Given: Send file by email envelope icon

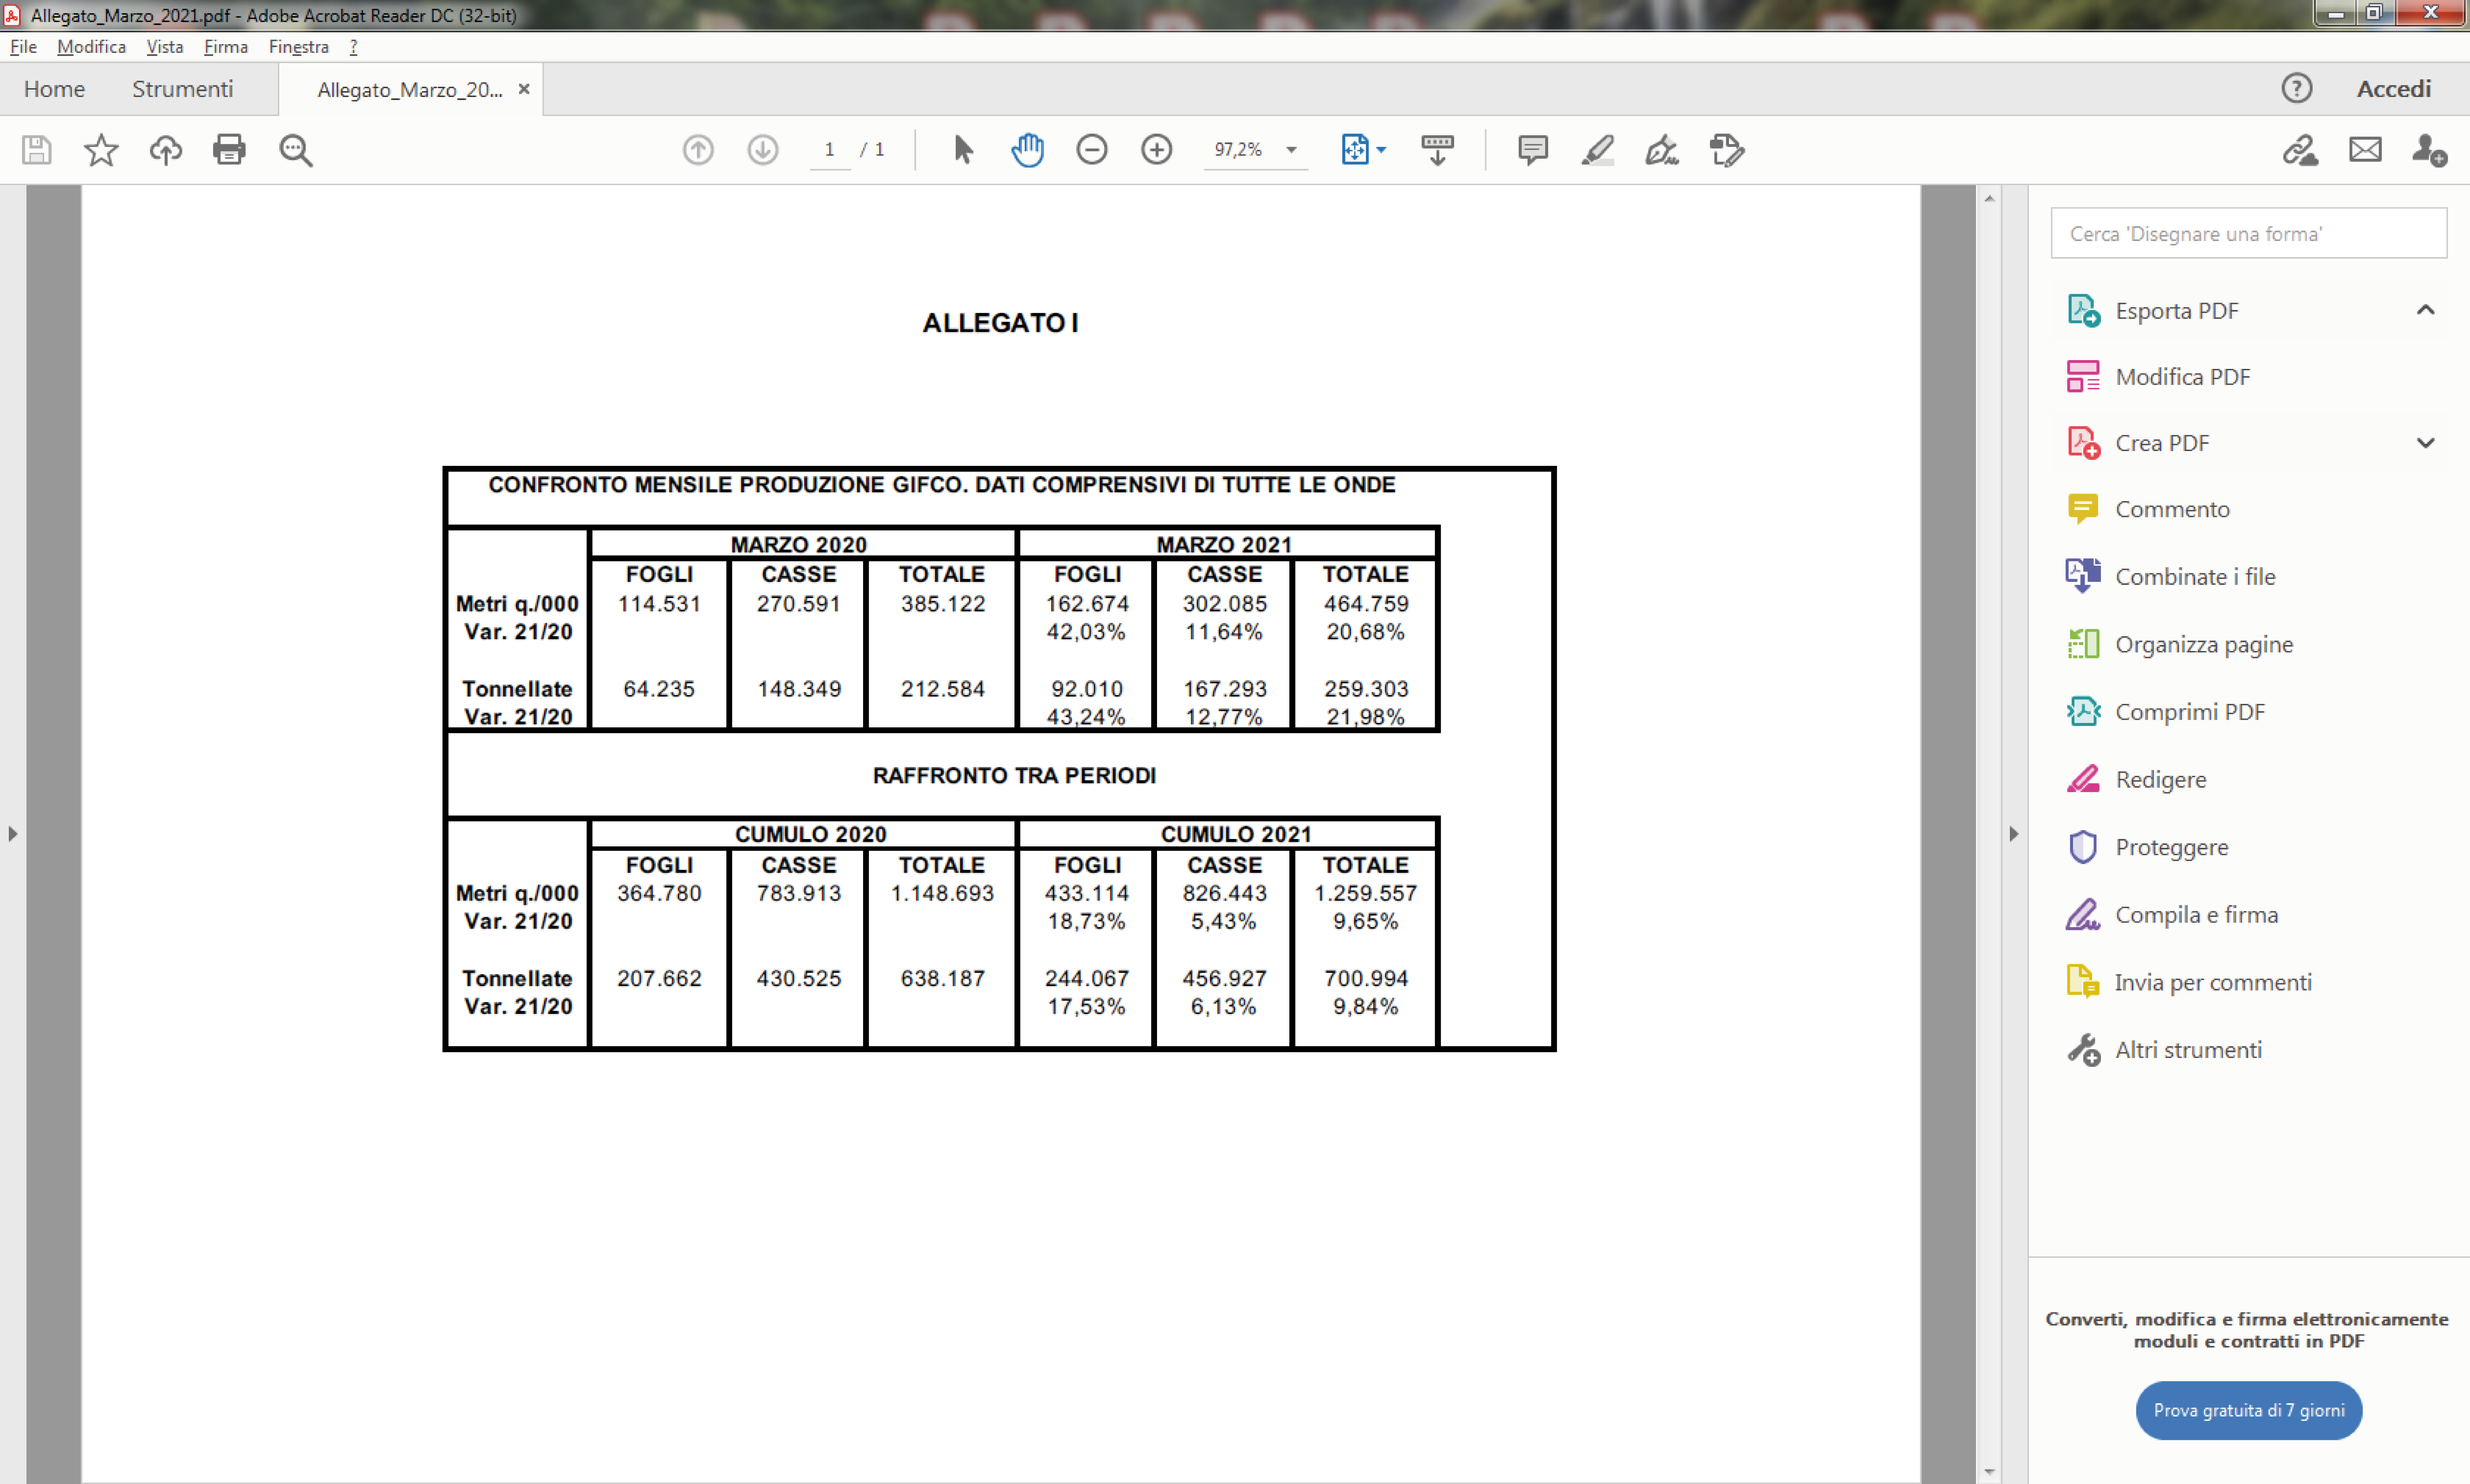Looking at the screenshot, I should [2365, 150].
